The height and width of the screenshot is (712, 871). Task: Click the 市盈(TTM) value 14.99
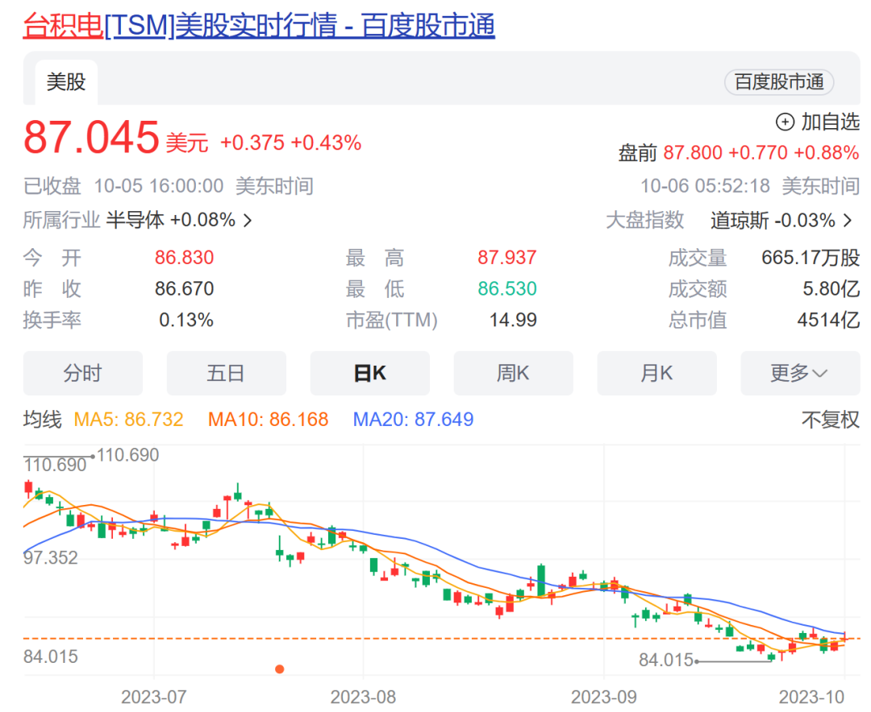pyautogui.click(x=513, y=321)
